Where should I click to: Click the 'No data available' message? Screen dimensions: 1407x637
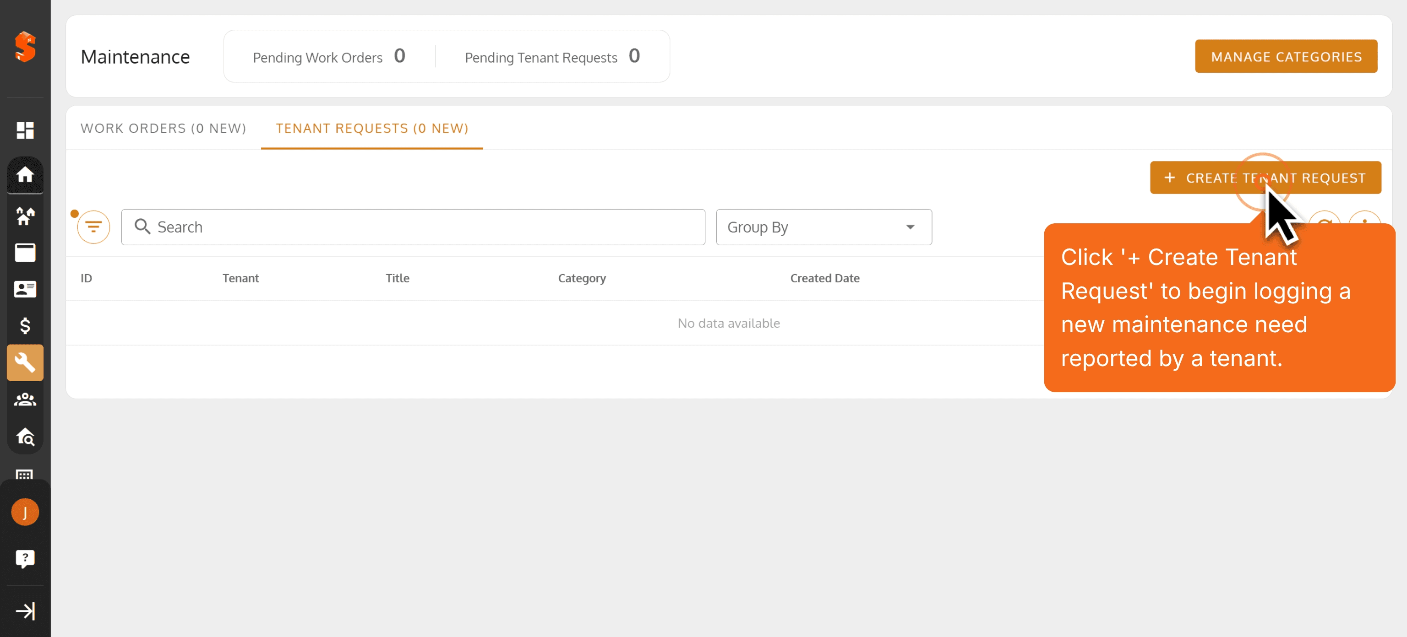pyautogui.click(x=729, y=323)
